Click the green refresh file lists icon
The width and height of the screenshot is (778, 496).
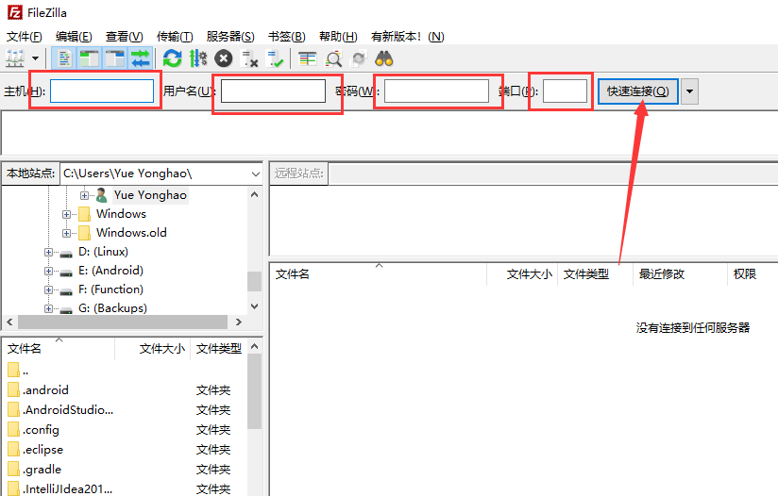(172, 59)
